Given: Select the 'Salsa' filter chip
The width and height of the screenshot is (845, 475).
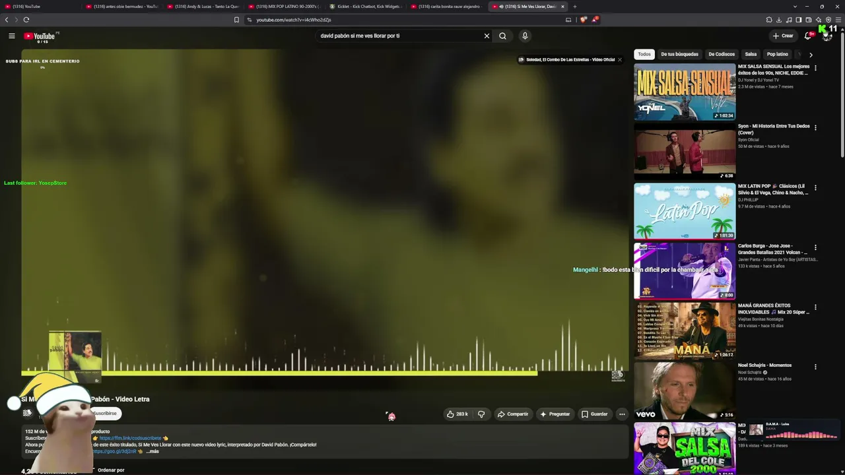Looking at the screenshot, I should [x=751, y=54].
